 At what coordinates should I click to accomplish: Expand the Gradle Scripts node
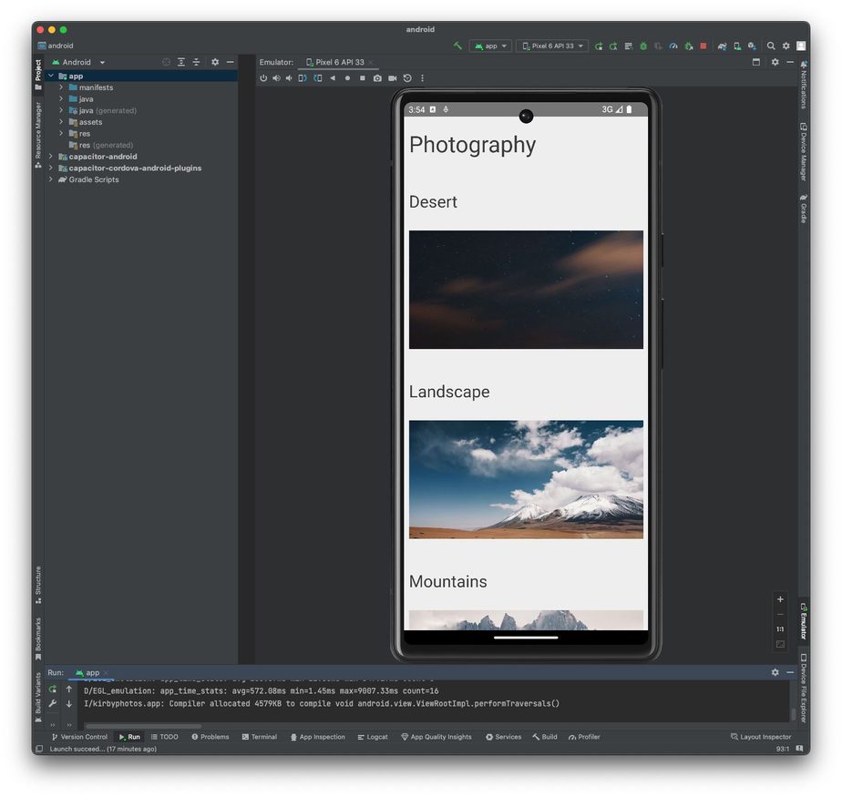(x=51, y=179)
